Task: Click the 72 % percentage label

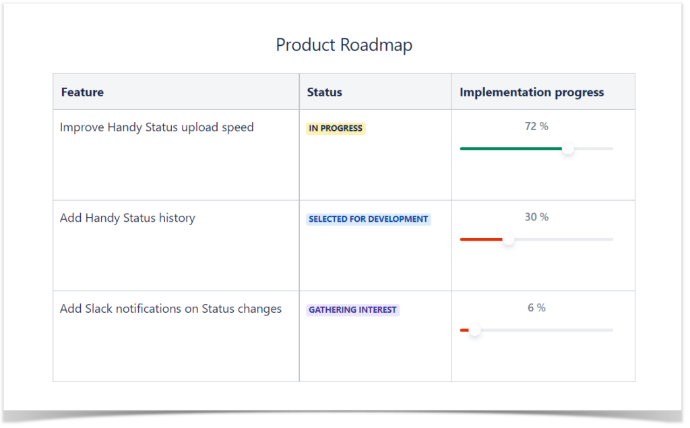Action: tap(537, 125)
